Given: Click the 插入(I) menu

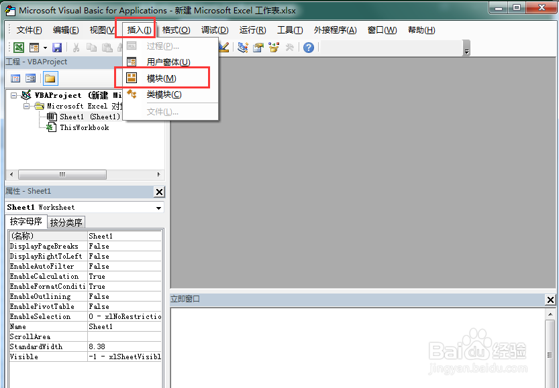Looking at the screenshot, I should click(139, 30).
